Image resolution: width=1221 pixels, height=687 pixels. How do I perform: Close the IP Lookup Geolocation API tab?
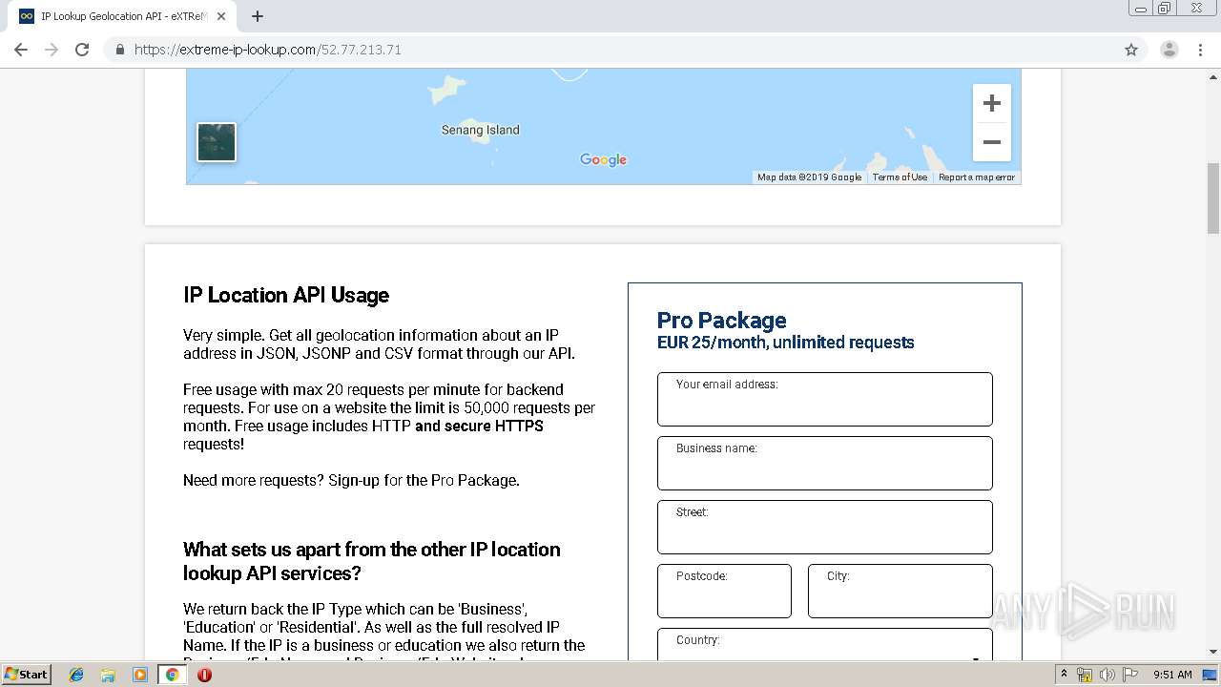(221, 16)
